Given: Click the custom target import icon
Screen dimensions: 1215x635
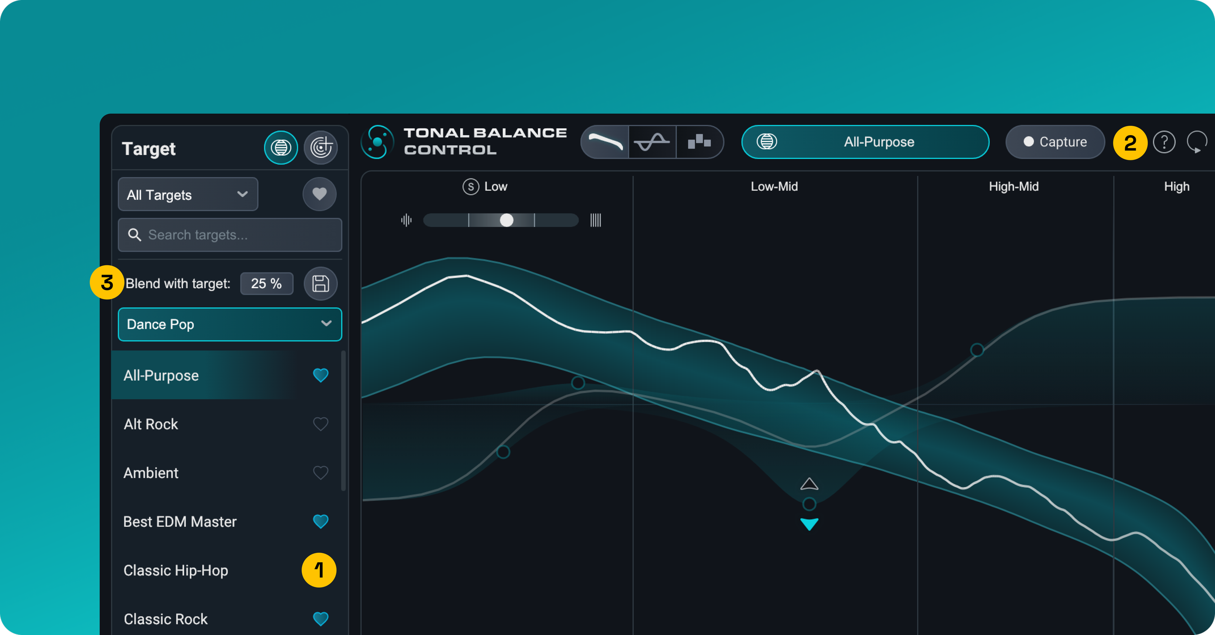Looking at the screenshot, I should coord(321,147).
